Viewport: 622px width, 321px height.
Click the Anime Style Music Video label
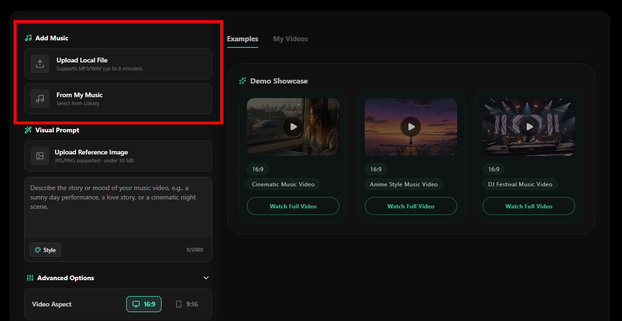coord(404,184)
